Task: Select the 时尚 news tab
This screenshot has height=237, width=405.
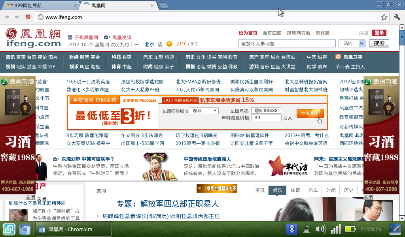Action: point(331,190)
